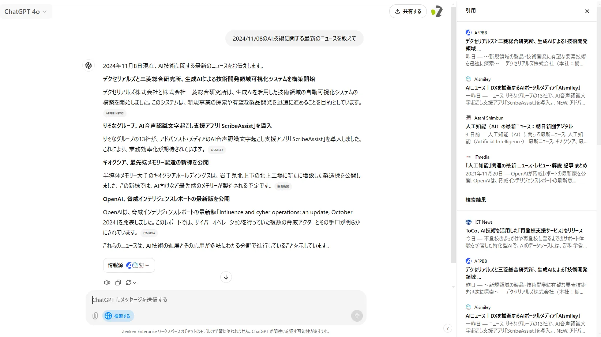
Task: Click the read aloud speaker icon
Action: [107, 283]
